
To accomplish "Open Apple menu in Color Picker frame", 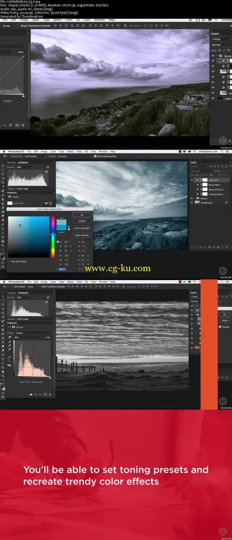I will coord(3,151).
